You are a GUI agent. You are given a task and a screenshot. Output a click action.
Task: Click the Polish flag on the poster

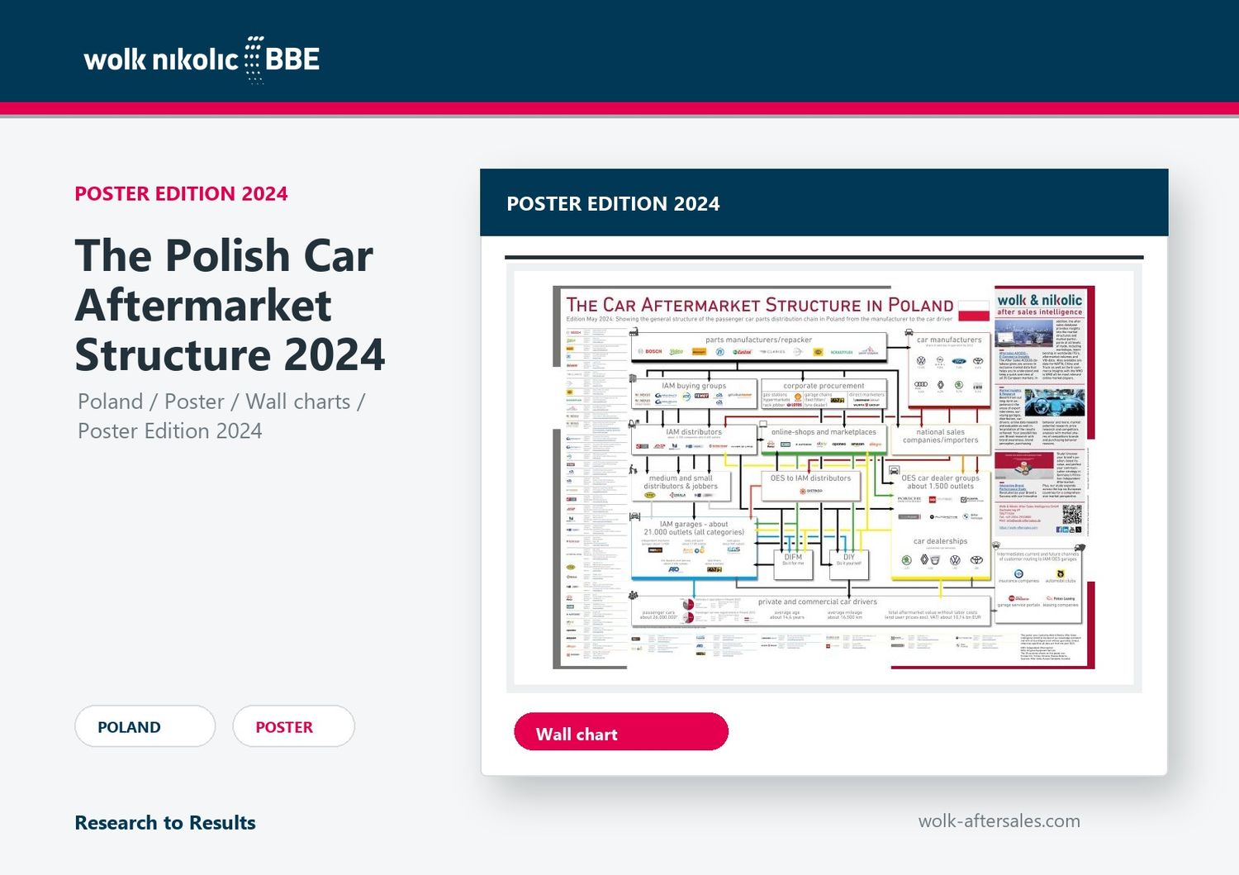(973, 311)
